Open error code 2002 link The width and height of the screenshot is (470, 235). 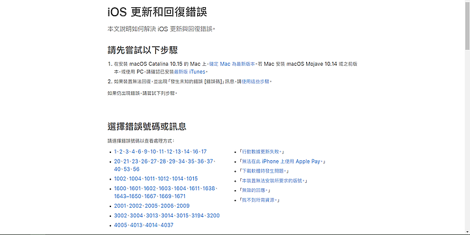coord(136,206)
